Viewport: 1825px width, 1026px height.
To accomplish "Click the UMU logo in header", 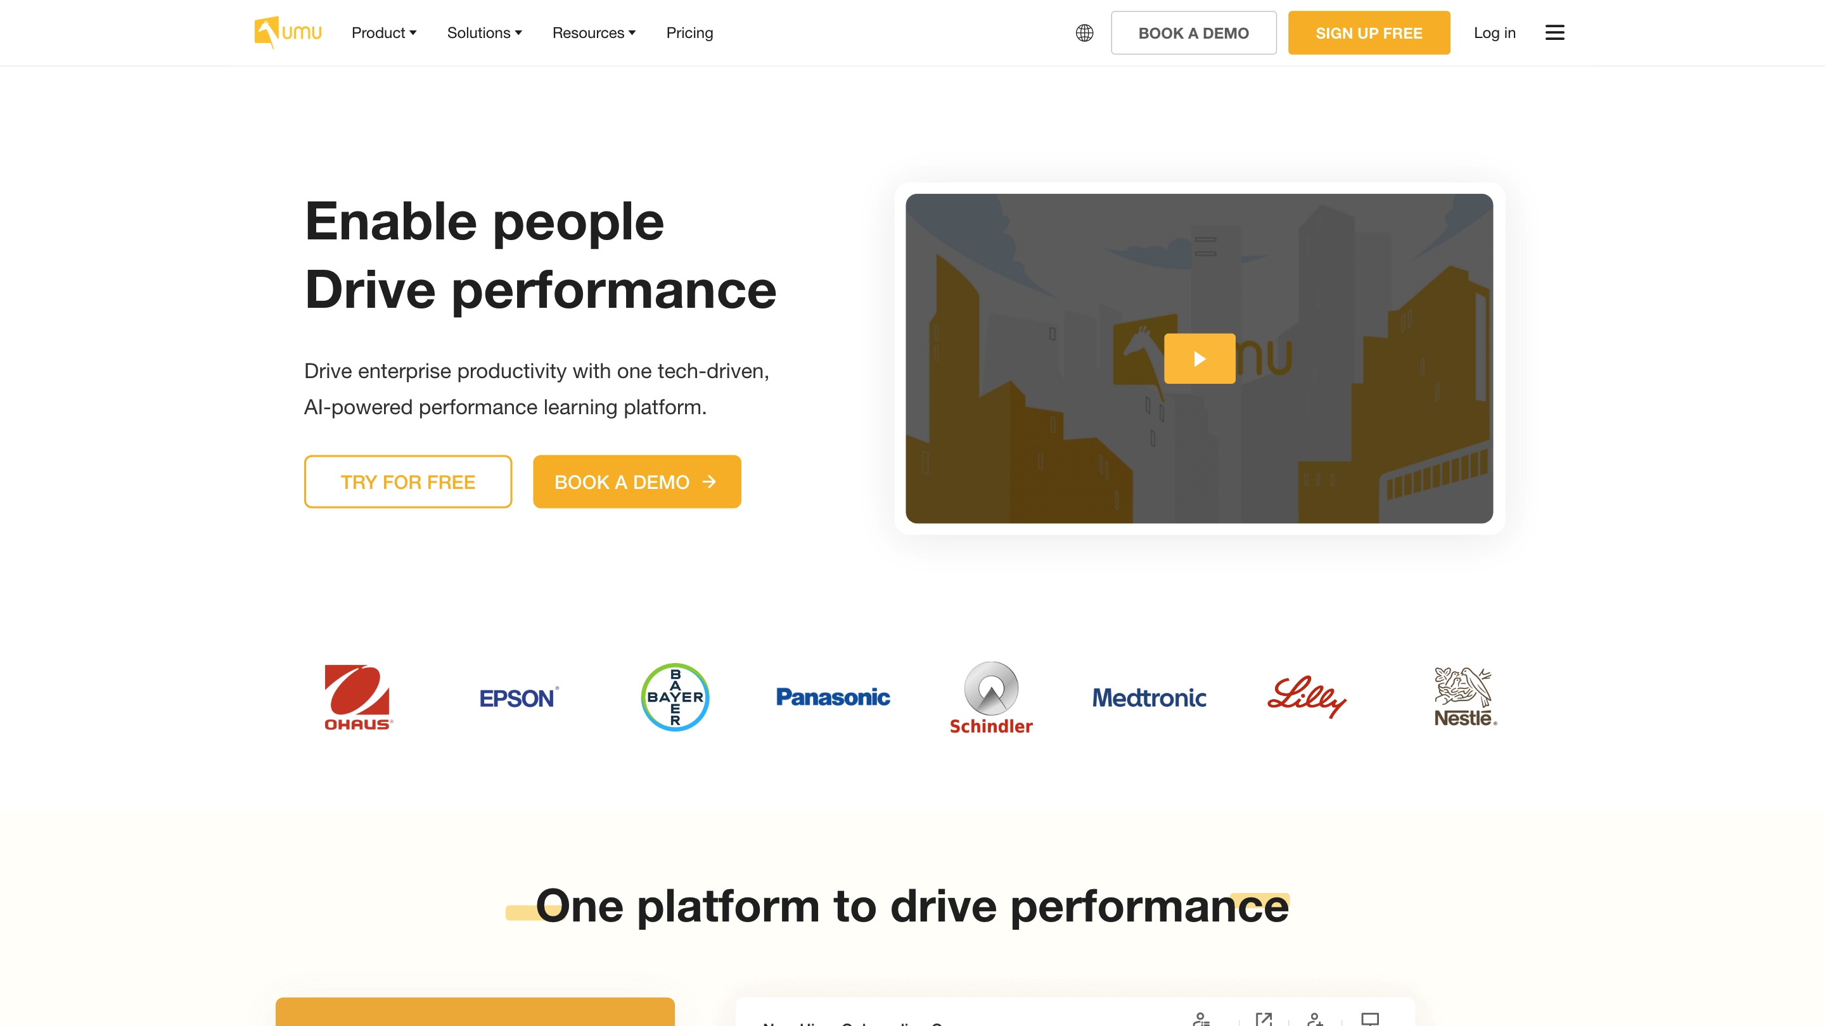I will pos(288,32).
